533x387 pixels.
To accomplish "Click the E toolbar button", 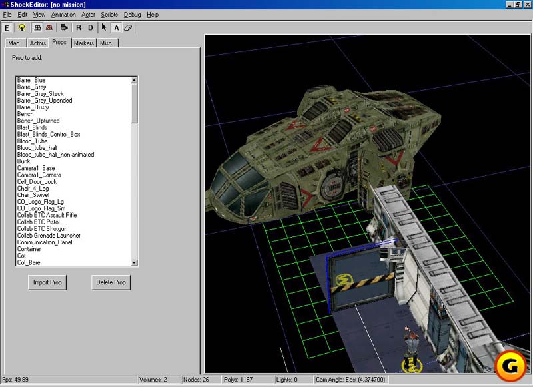I will click(x=7, y=28).
